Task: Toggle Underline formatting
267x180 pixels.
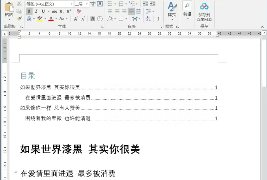Action: point(43,11)
